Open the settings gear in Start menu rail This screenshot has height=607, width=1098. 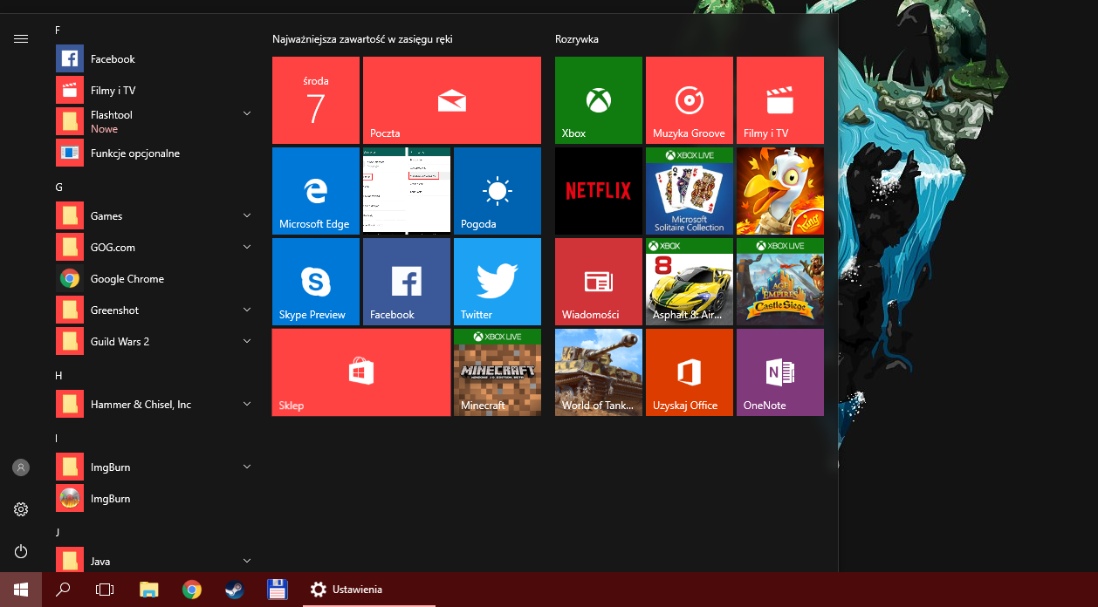click(21, 509)
